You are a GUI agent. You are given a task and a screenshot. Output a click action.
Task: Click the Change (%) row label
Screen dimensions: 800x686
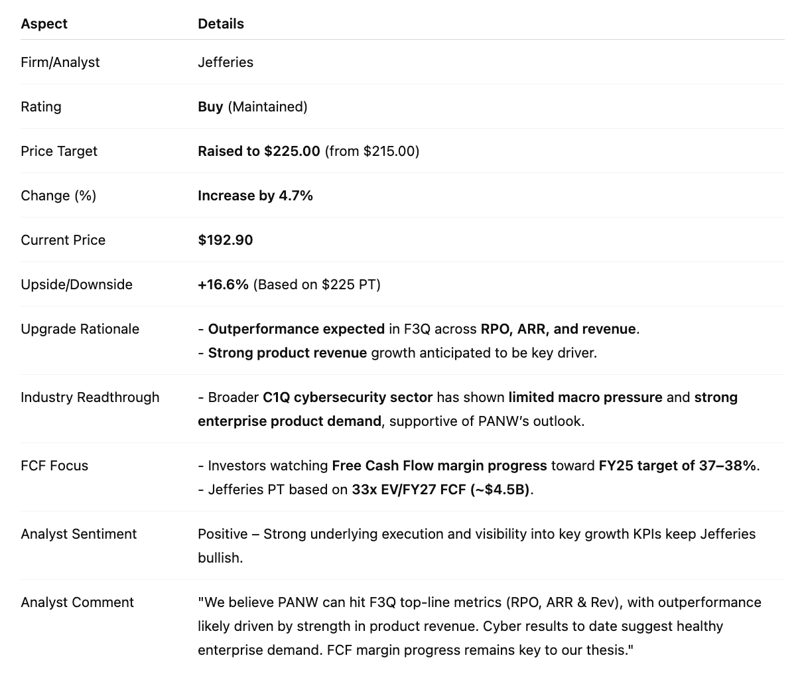click(x=58, y=196)
